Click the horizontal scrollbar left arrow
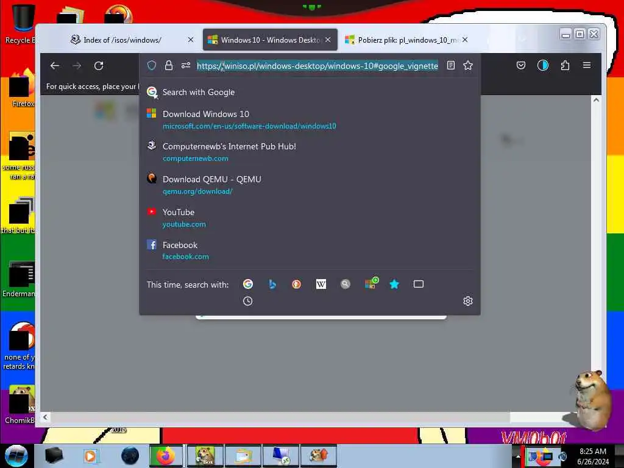This screenshot has height=468, width=624. (45, 417)
